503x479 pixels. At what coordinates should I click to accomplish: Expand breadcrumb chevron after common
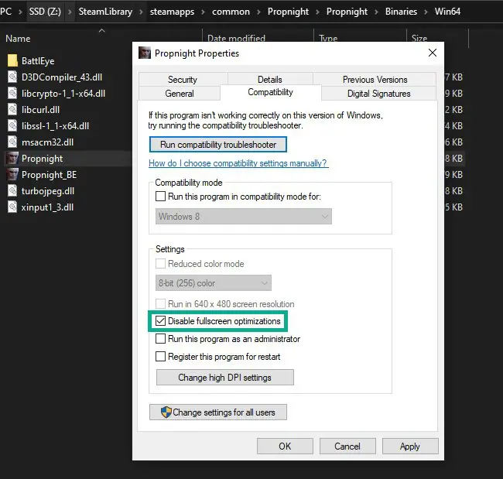coord(258,12)
